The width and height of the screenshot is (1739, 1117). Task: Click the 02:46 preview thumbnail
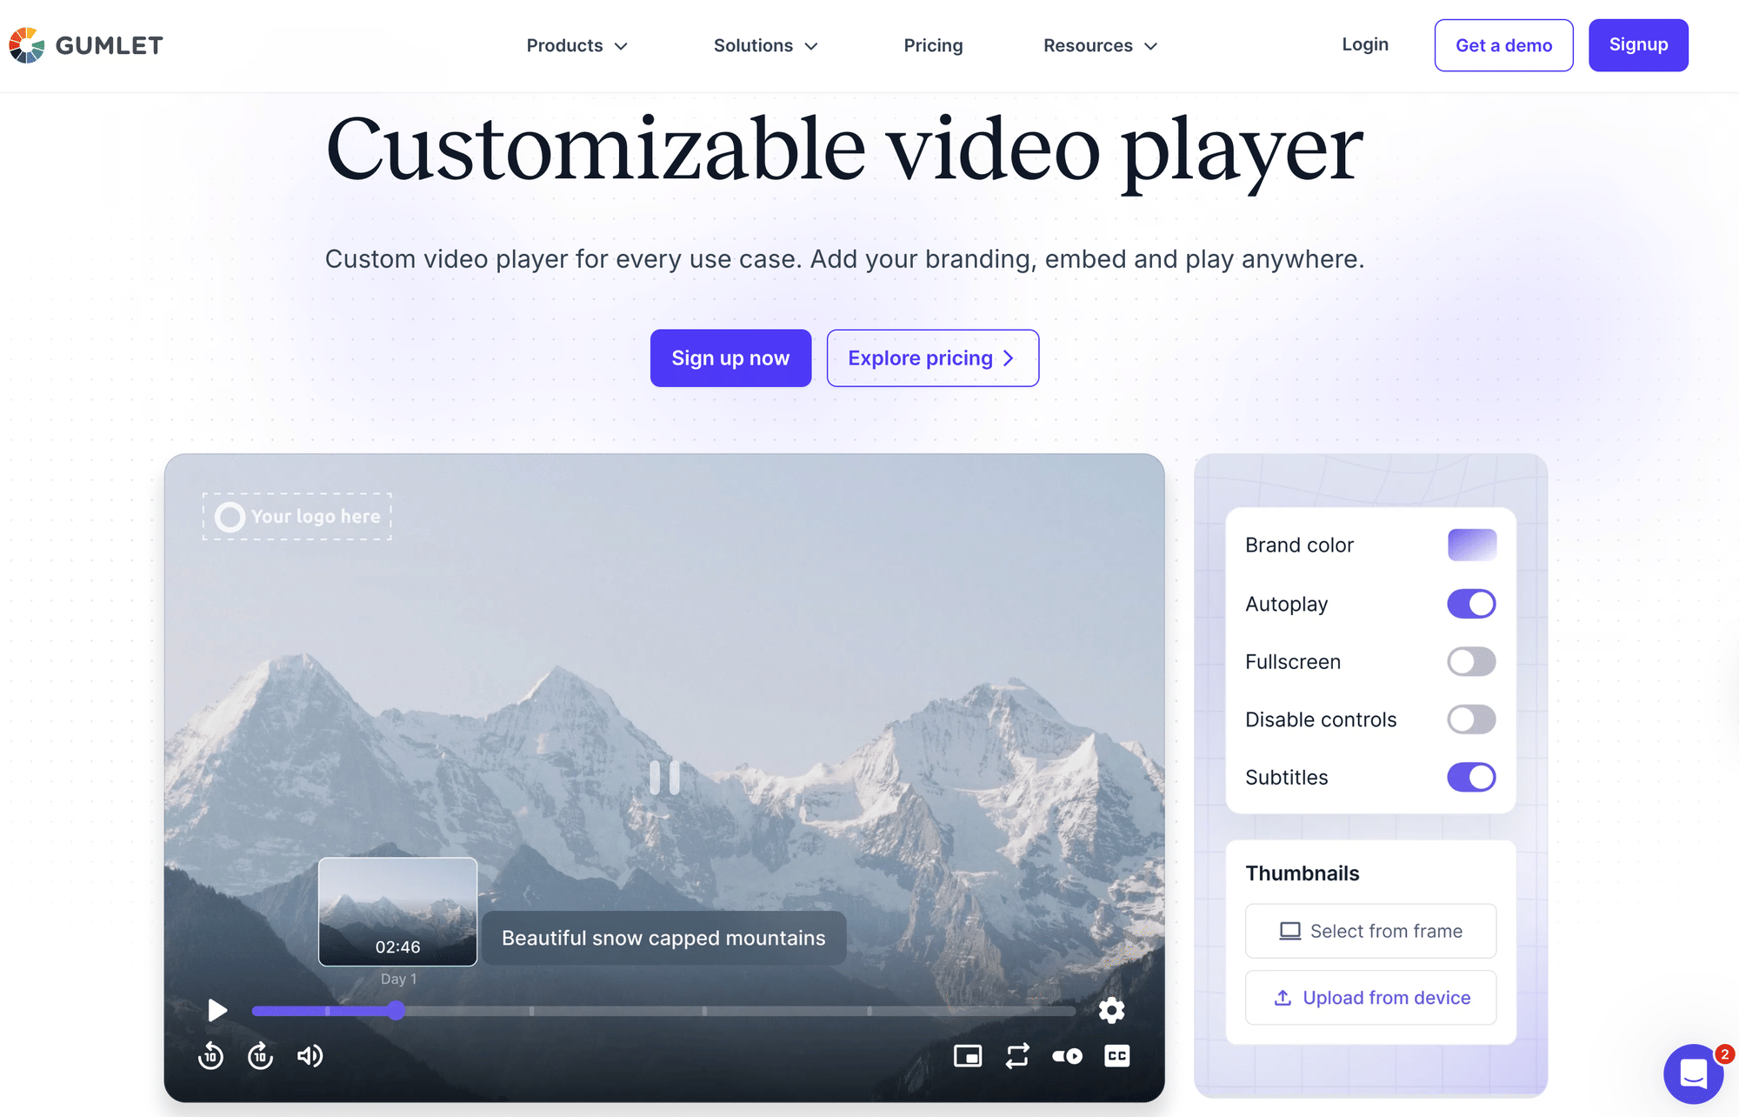pos(397,911)
